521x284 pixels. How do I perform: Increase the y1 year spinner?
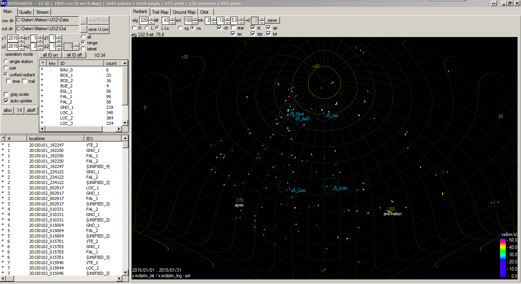click(21, 37)
